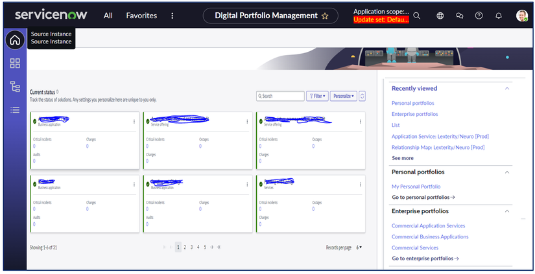Open the Personal portfolios recently viewed link
This screenshot has height=274, width=535.
(413, 103)
